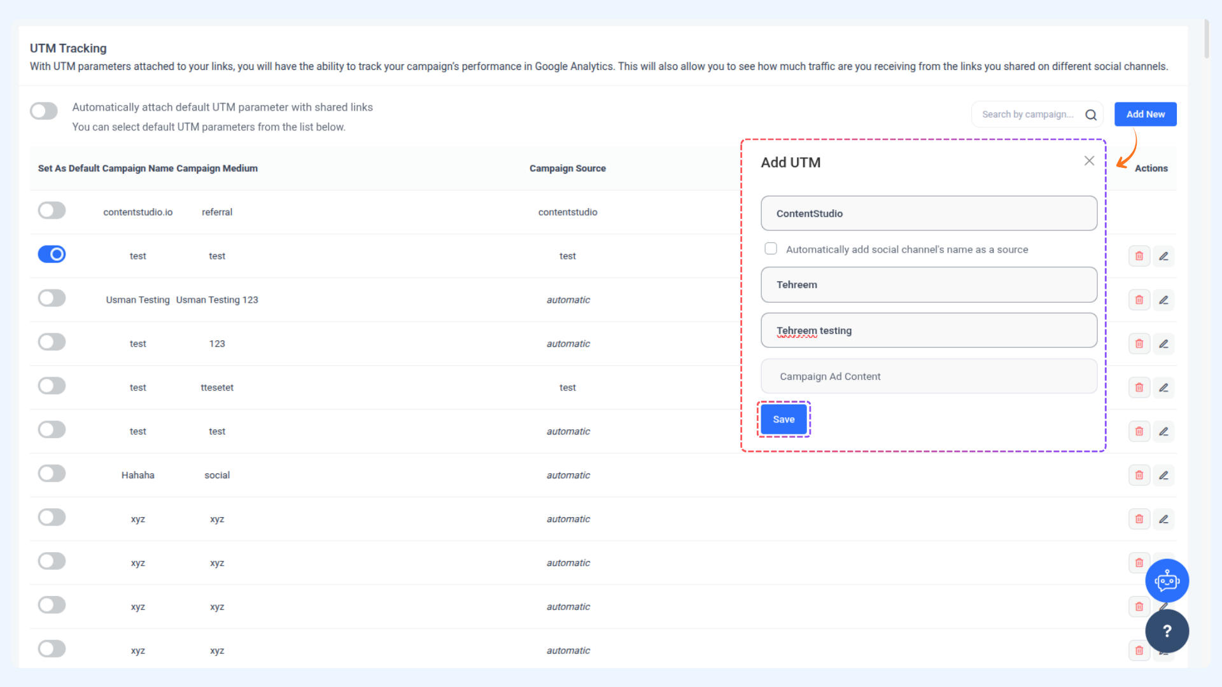Delete the Usman Testing UTM row

tap(1139, 300)
